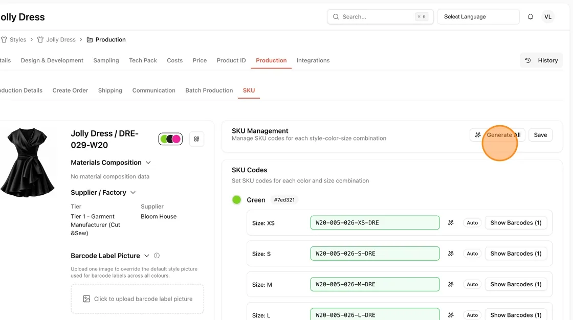Click the image icon in the upload area

click(x=86, y=299)
